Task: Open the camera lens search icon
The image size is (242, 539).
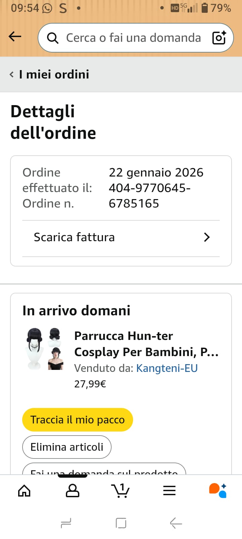Action: (x=219, y=38)
